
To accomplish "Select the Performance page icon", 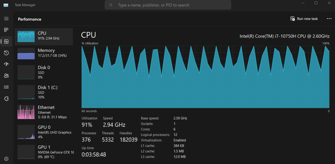I will point(6,42).
